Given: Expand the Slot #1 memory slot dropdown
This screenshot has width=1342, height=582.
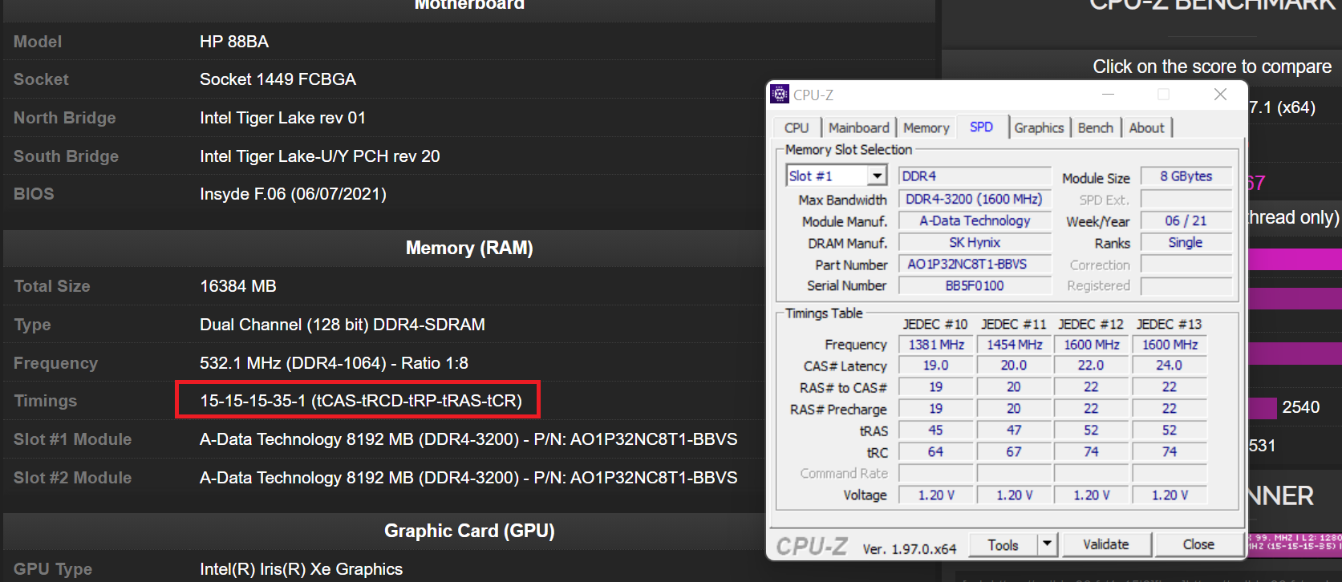Looking at the screenshot, I should point(878,176).
